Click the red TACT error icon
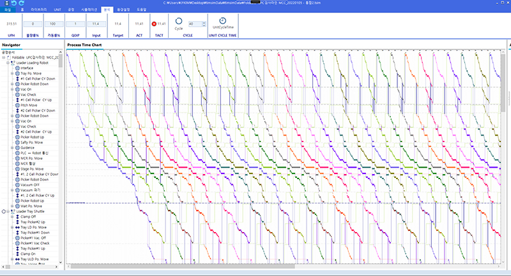 coord(155,24)
